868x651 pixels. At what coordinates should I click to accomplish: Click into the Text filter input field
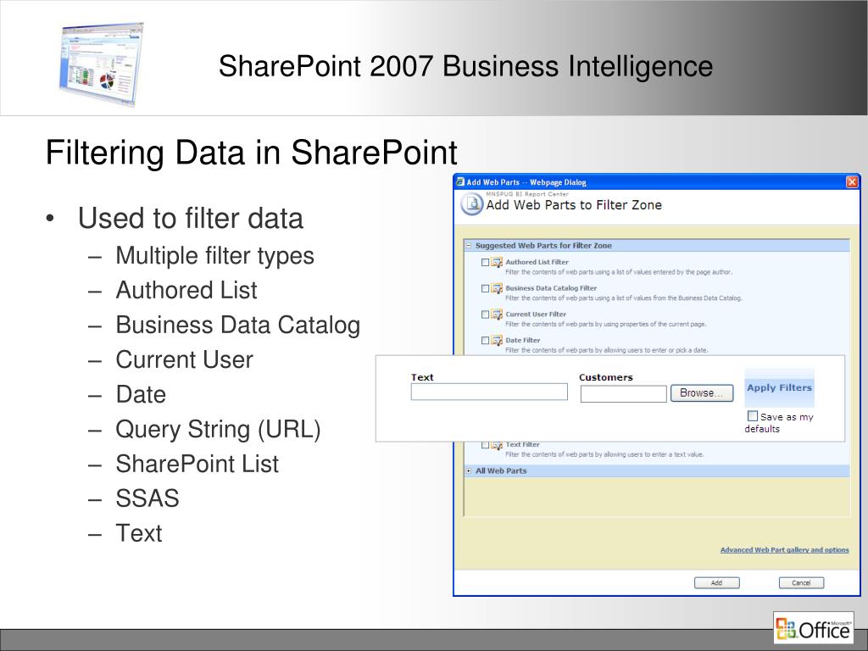[x=489, y=392]
